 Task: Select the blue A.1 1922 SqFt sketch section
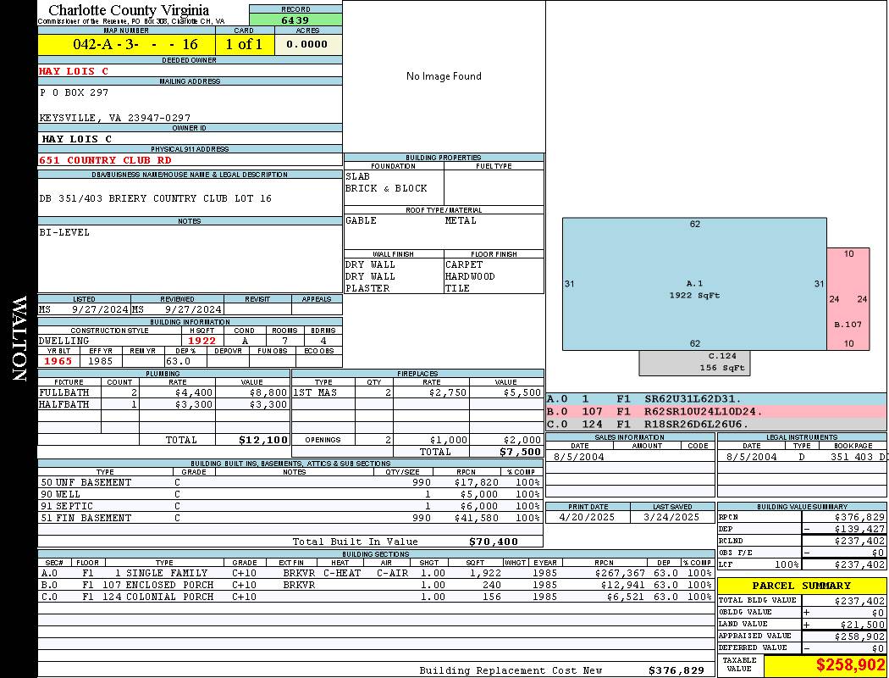pyautogui.click(x=694, y=284)
